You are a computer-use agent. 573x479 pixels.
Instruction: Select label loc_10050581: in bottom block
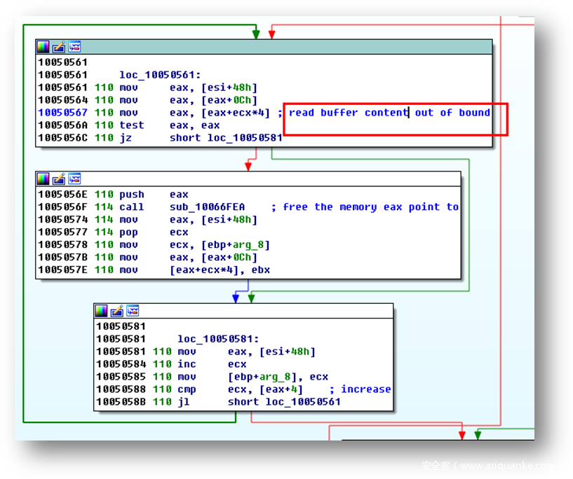(218, 339)
